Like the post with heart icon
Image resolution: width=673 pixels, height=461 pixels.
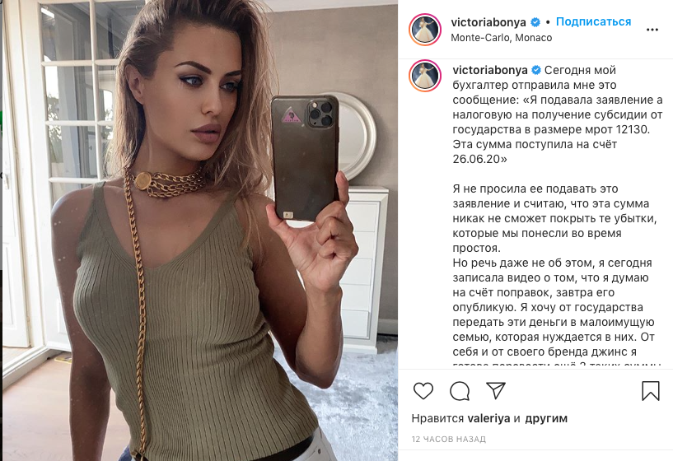tap(423, 391)
